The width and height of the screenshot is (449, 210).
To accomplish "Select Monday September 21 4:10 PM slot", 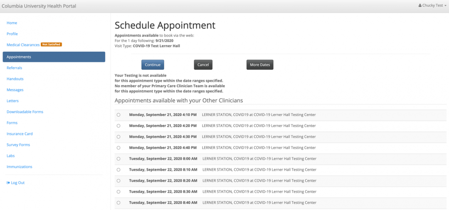I will tap(118, 115).
